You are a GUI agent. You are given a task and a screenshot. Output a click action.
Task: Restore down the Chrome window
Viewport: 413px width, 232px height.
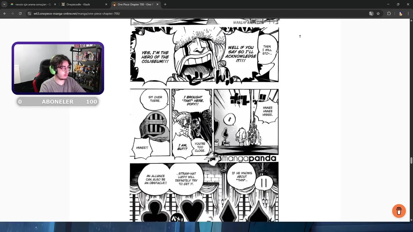(x=398, y=5)
